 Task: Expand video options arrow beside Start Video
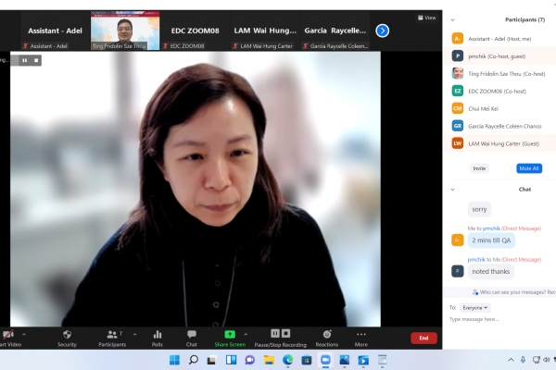(x=24, y=334)
